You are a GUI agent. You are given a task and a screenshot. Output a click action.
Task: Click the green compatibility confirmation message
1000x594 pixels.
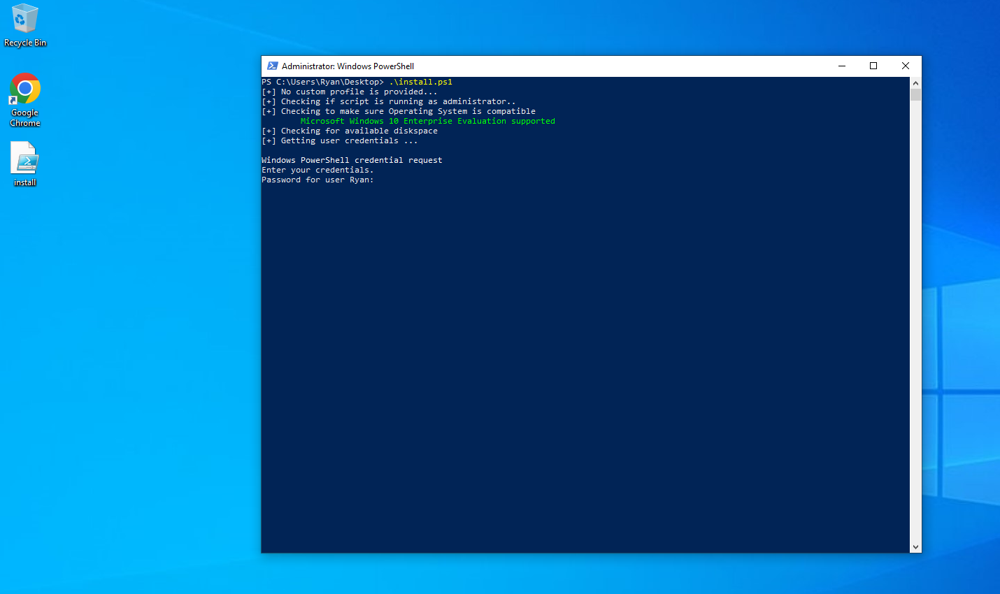[427, 120]
